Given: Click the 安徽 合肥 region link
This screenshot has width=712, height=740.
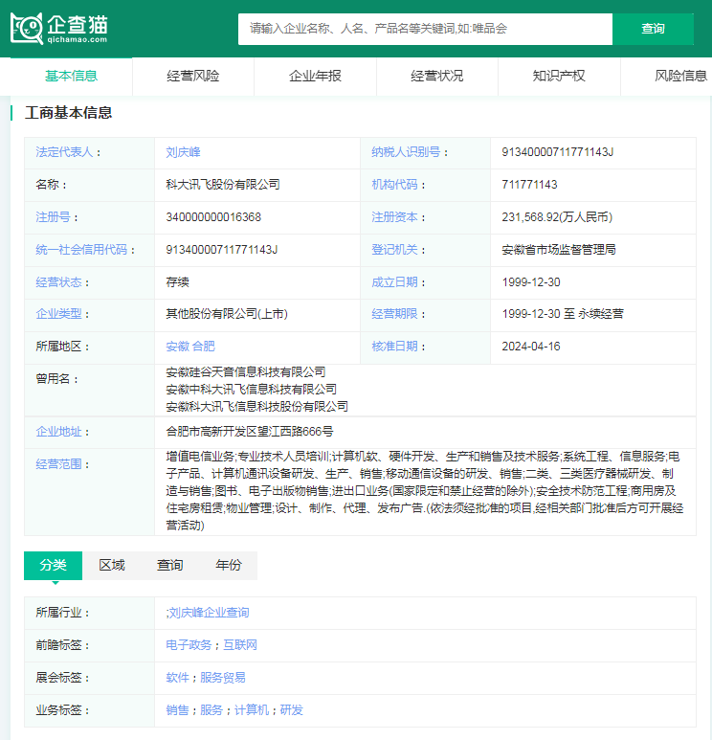Looking at the screenshot, I should [190, 346].
